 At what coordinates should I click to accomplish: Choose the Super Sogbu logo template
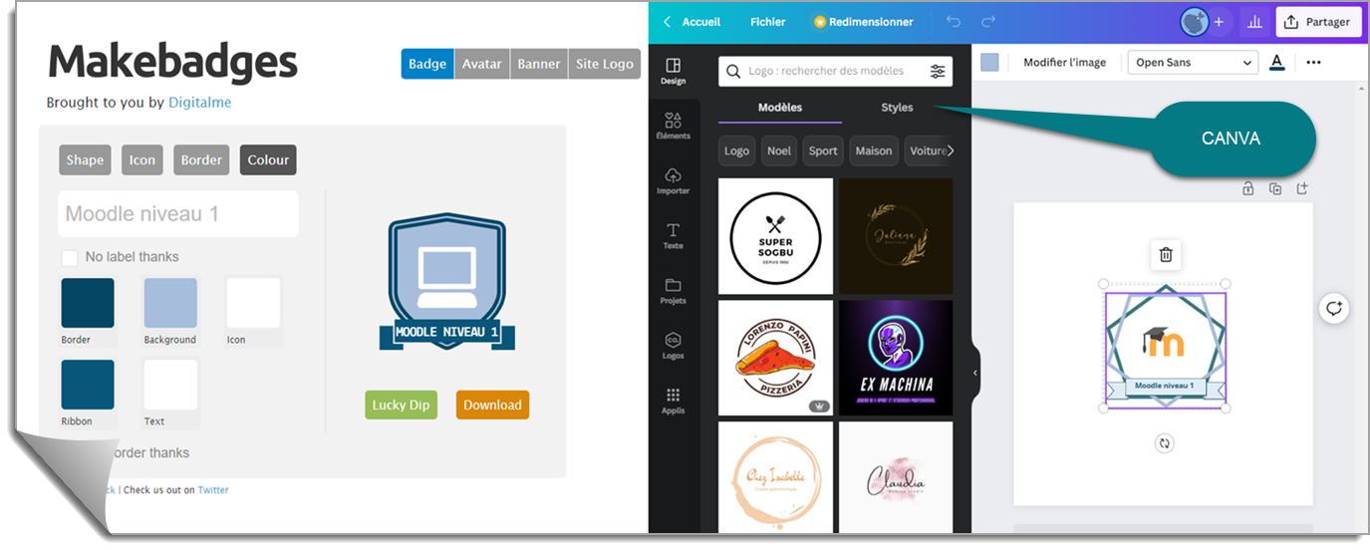pyautogui.click(x=775, y=236)
